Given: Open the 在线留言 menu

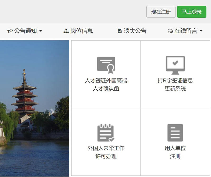Looking at the screenshot, I should 185,31.
